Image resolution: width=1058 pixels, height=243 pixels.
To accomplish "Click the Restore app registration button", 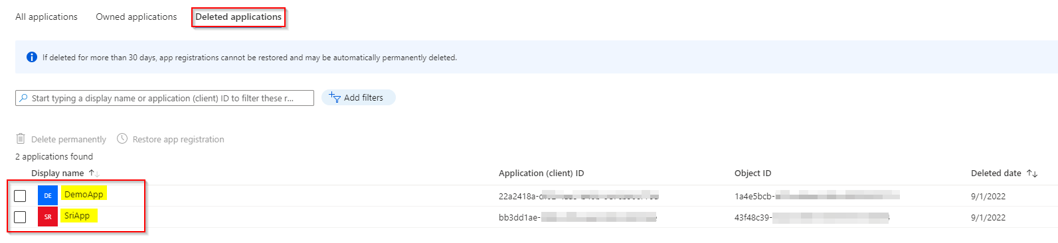I will pyautogui.click(x=171, y=139).
